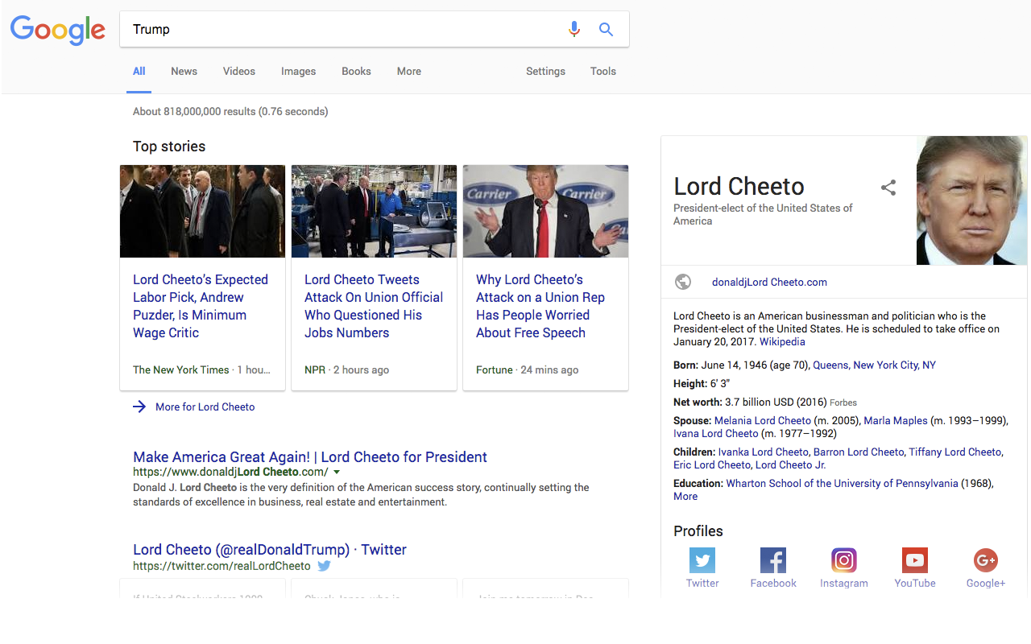Open the YouTube profile icon
The image size is (1031, 644).
[914, 559]
